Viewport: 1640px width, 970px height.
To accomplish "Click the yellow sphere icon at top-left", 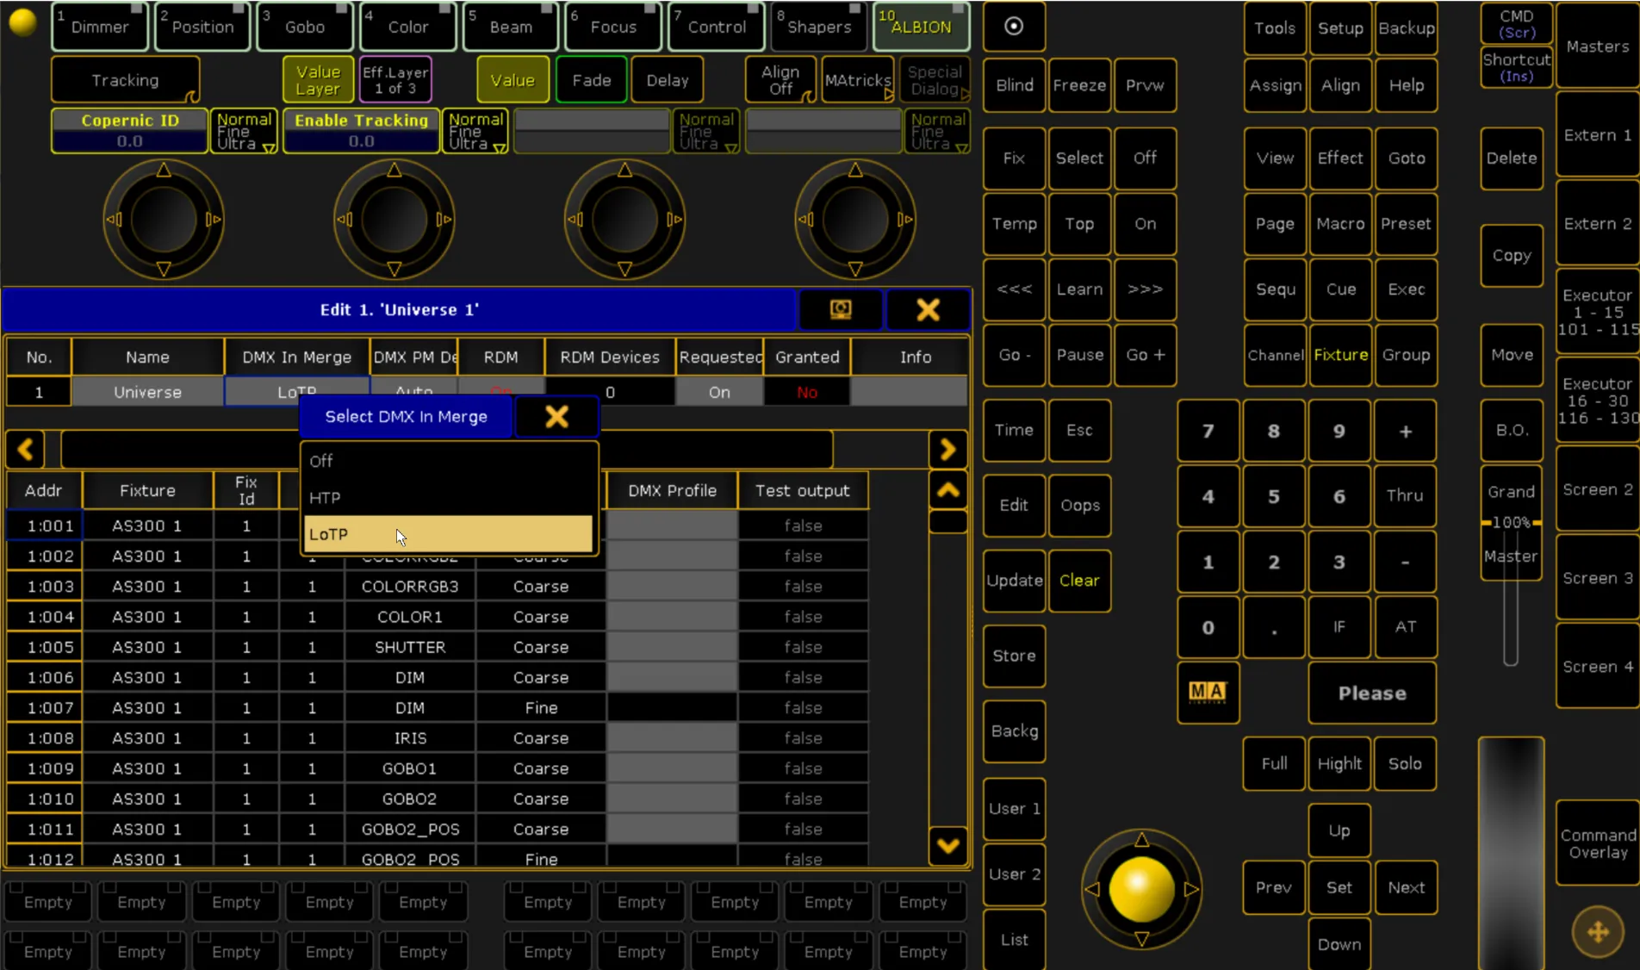I will pos(23,22).
